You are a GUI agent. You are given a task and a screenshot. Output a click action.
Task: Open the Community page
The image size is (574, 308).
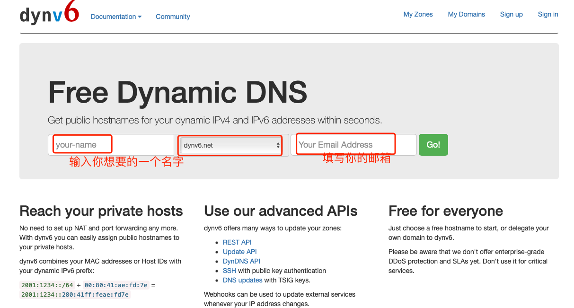(173, 17)
